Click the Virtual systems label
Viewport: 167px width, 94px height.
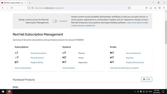[x=81, y=58]
